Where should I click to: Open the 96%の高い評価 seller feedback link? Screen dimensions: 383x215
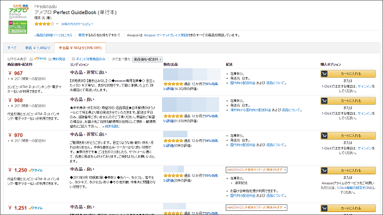pyautogui.click(x=212, y=84)
